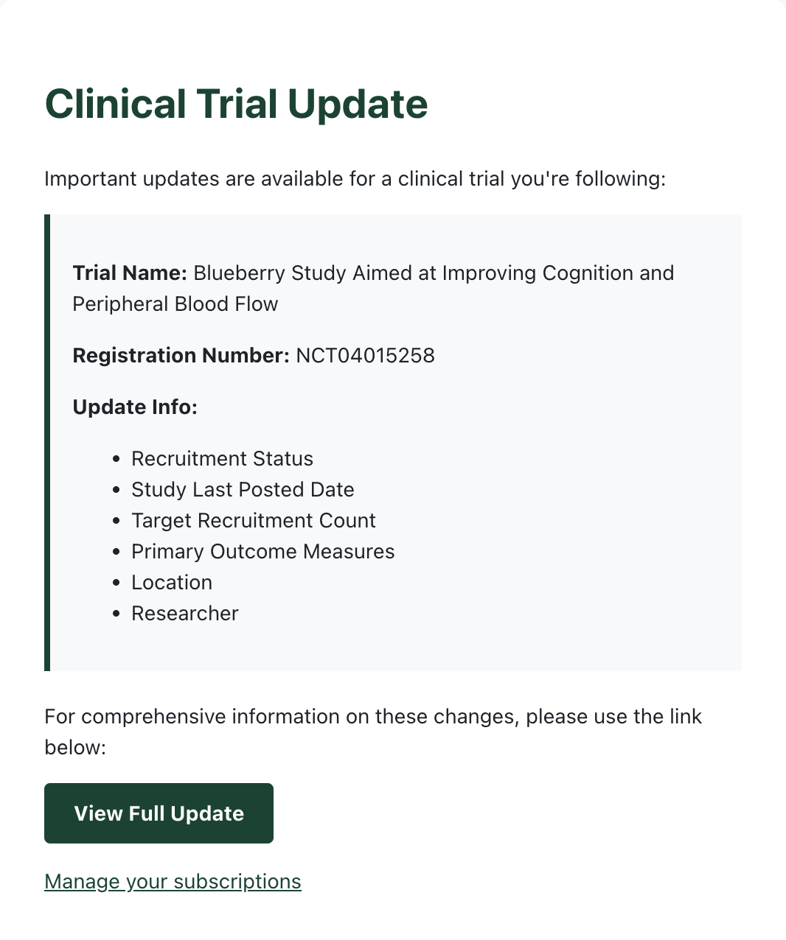Click the View Full Update button

[x=159, y=813]
